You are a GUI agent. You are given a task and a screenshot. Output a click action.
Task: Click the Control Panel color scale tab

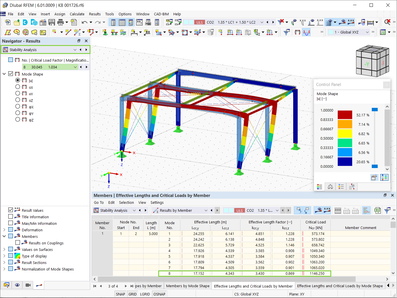(x=320, y=186)
